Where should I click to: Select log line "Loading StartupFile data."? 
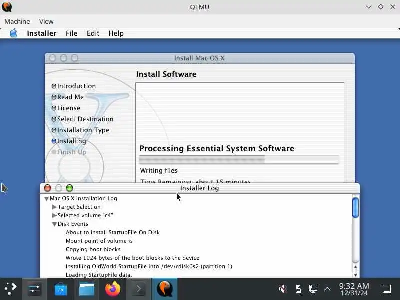click(99, 275)
